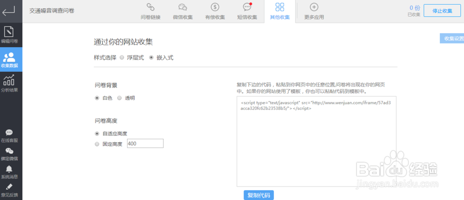464x200 pixels.
Task: Click the 交通噪音调查问卷 title
Action: pyautogui.click(x=52, y=11)
